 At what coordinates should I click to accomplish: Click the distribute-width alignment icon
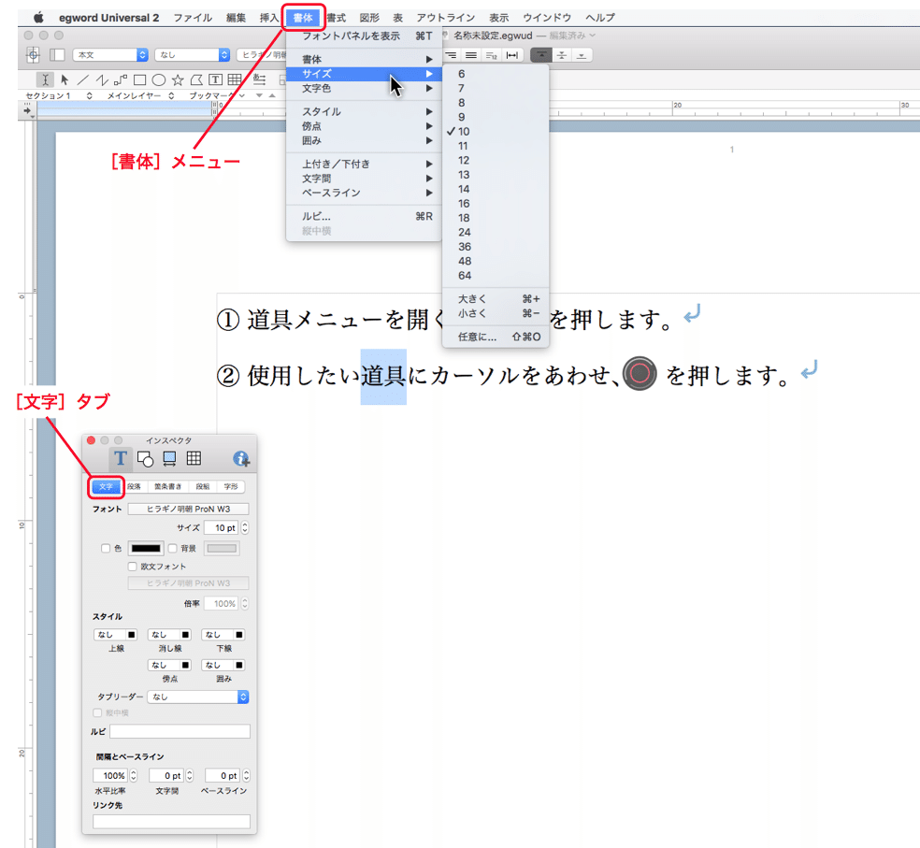point(512,55)
